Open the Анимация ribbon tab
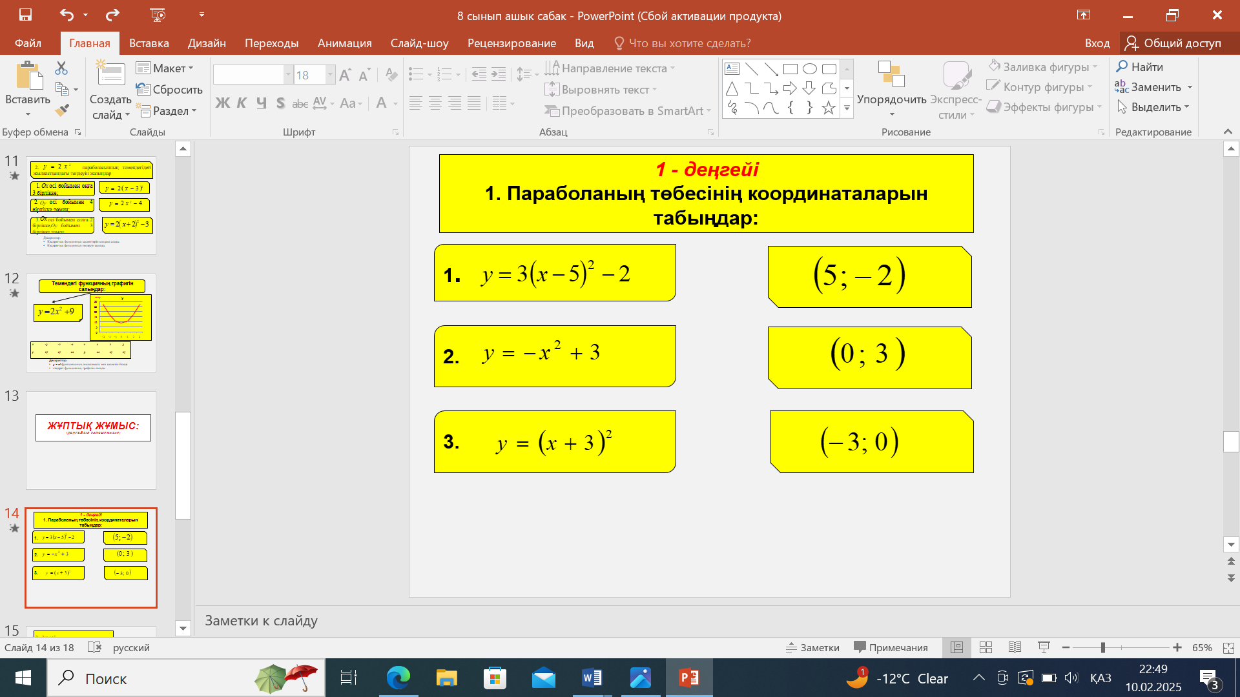 pos(344,43)
